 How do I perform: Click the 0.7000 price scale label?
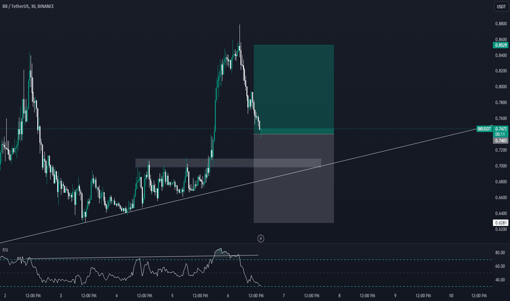coord(501,166)
